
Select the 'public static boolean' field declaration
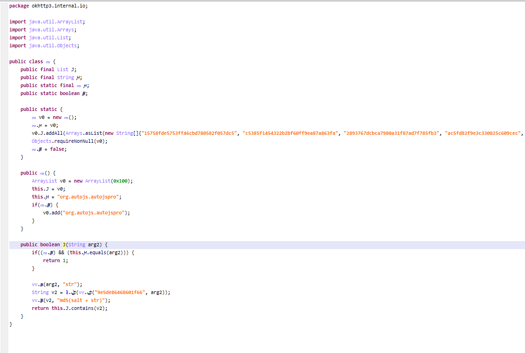[54, 93]
